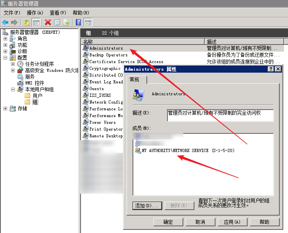Viewport: 288px width, 233px height.
Task: Open the 操作(A) menu
Action: point(35,13)
